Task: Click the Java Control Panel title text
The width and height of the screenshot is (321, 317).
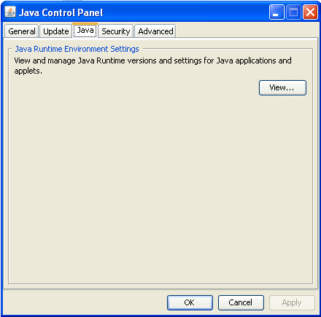Action: pos(61,12)
